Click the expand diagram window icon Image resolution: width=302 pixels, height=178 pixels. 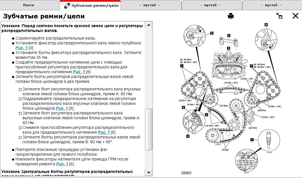click(x=279, y=16)
